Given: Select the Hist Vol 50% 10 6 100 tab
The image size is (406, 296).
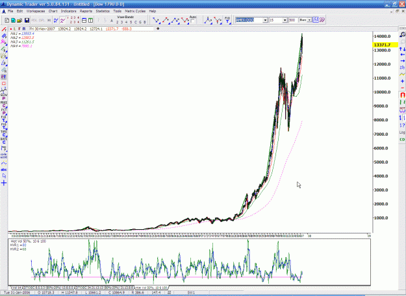Looking at the screenshot, I should [151, 288].
